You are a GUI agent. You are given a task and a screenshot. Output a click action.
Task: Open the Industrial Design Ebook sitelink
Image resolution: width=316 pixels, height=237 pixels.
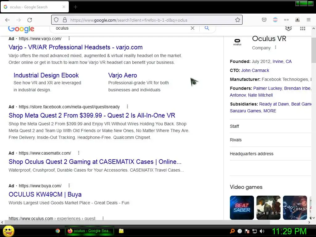(x=46, y=75)
